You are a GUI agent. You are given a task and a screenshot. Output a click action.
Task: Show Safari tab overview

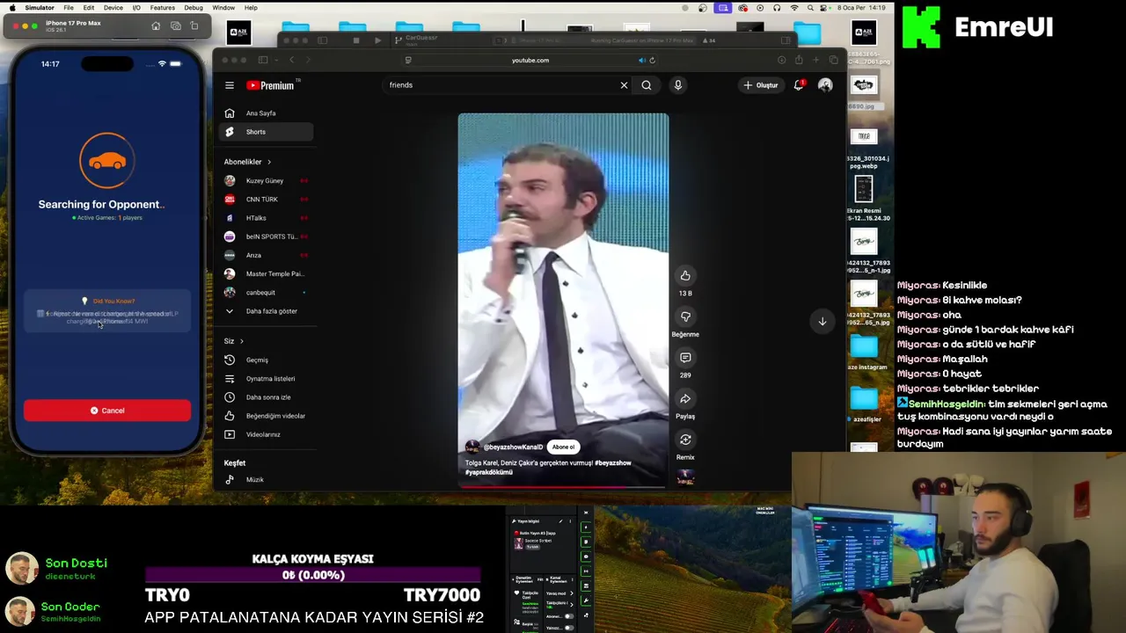833,60
